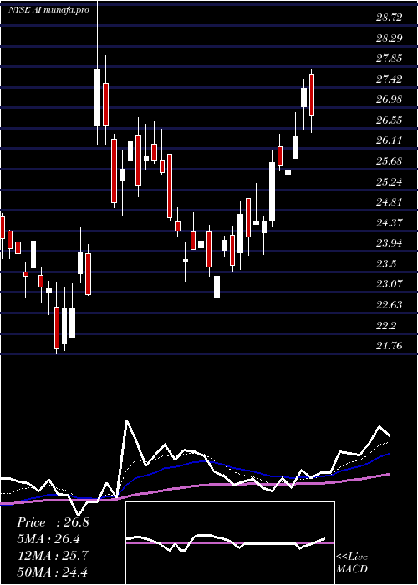Click the tall white gap-up candlestick near 27.85
The height and width of the screenshot is (585, 418).
(97, 98)
